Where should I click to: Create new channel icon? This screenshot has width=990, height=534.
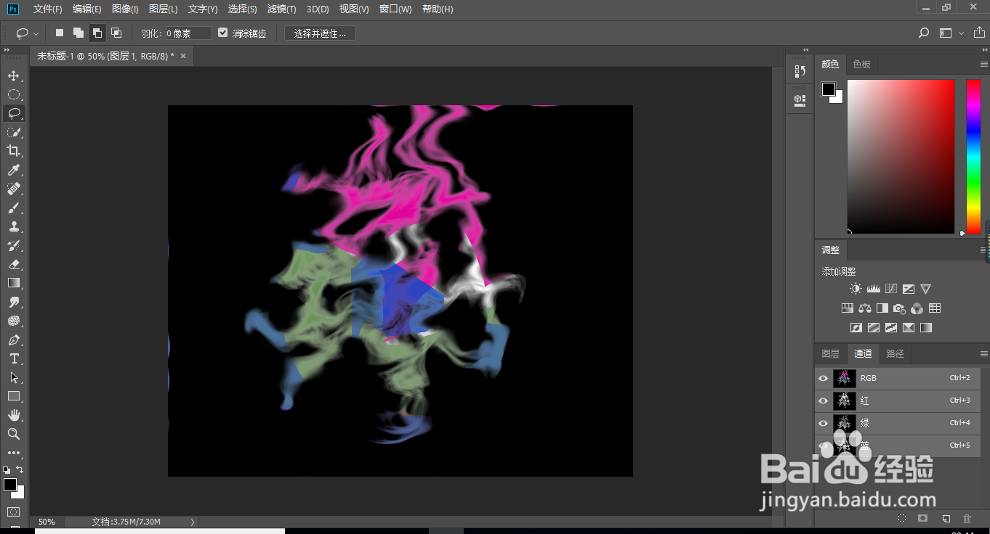click(x=946, y=518)
